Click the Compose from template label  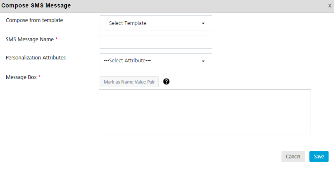[x=34, y=20]
